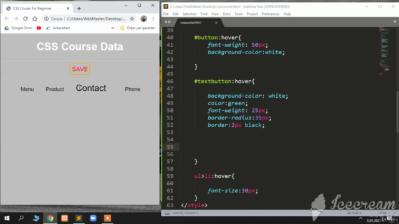Open Sublime Text Edit menu
The image size is (399, 224).
(x=175, y=14)
